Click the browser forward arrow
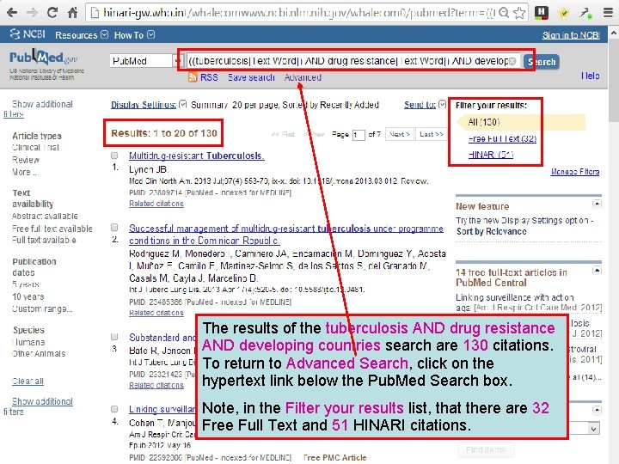Image resolution: width=619 pixels, height=464 pixels. [32, 13]
